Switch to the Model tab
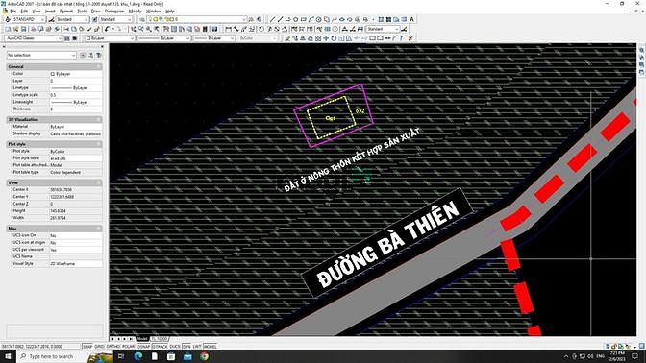Viewport: 646px width, 363px height. [x=142, y=339]
